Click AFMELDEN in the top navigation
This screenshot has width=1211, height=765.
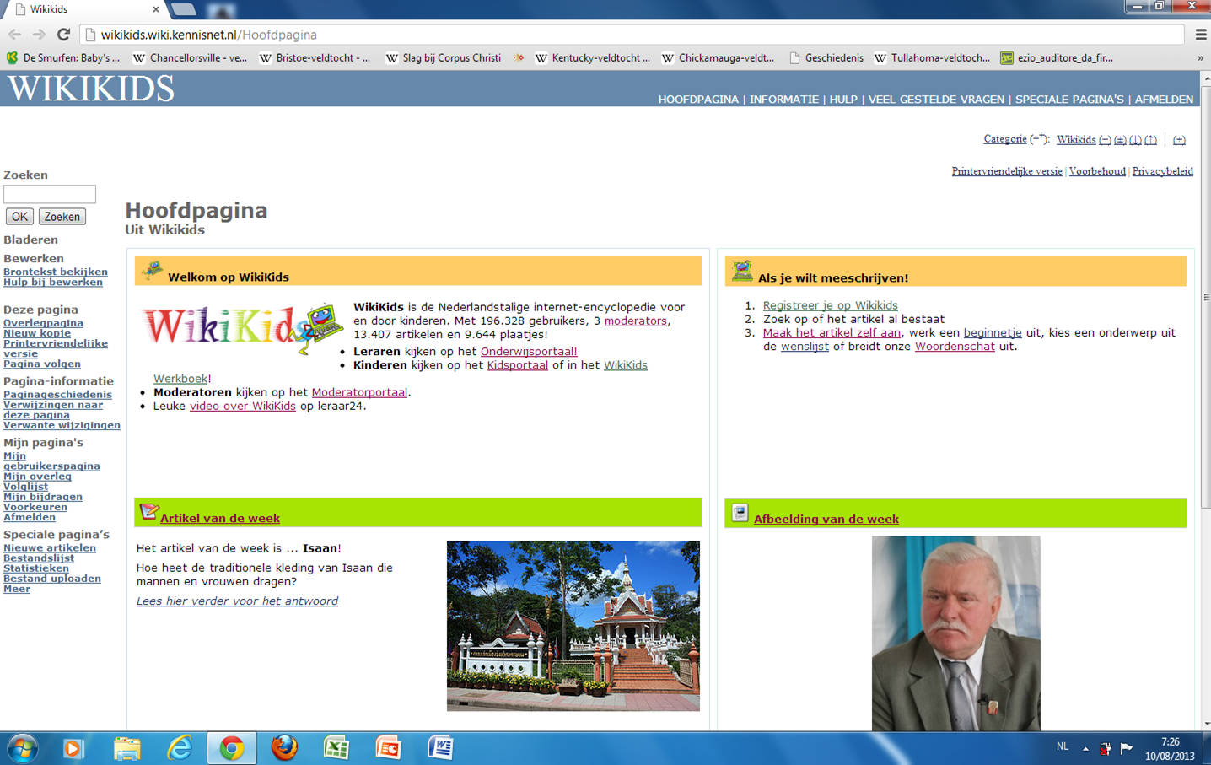(1164, 100)
